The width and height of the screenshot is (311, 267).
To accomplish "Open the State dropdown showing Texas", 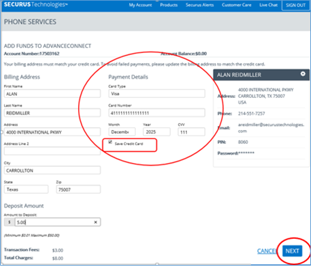I will click(26, 190).
